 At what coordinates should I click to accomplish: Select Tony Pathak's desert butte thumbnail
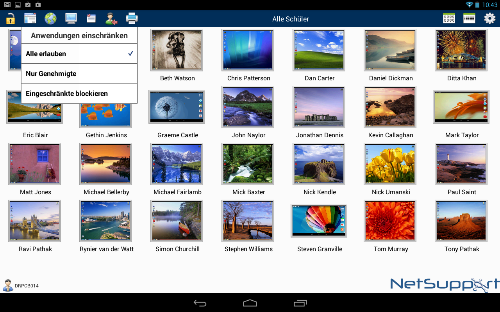[461, 221]
